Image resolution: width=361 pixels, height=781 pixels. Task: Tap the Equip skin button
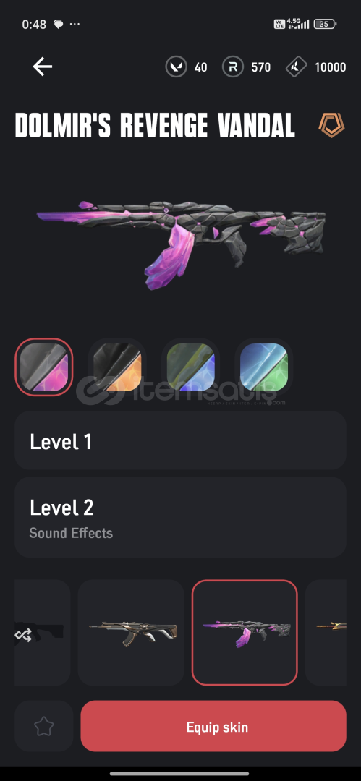(213, 726)
